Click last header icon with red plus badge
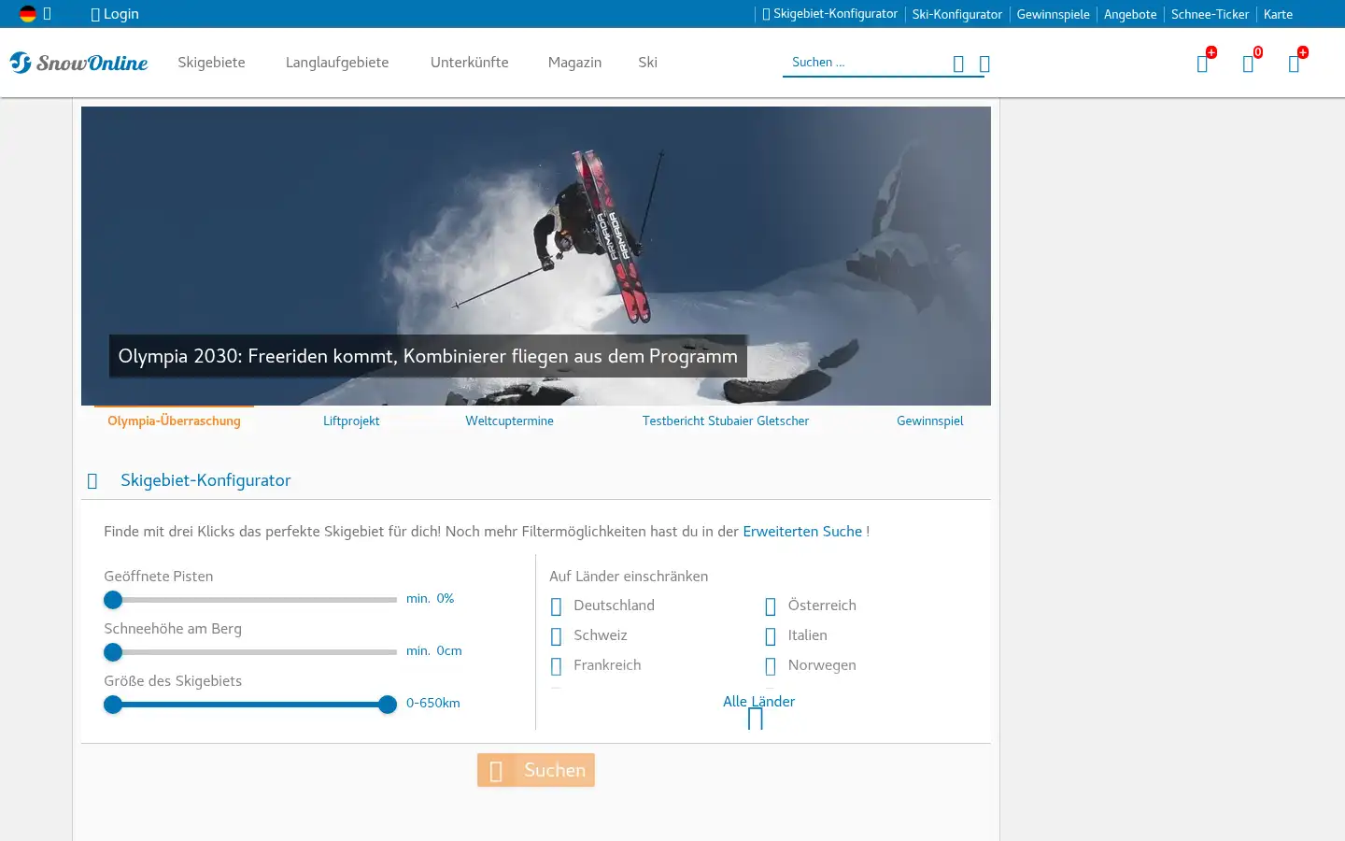 click(x=1295, y=64)
